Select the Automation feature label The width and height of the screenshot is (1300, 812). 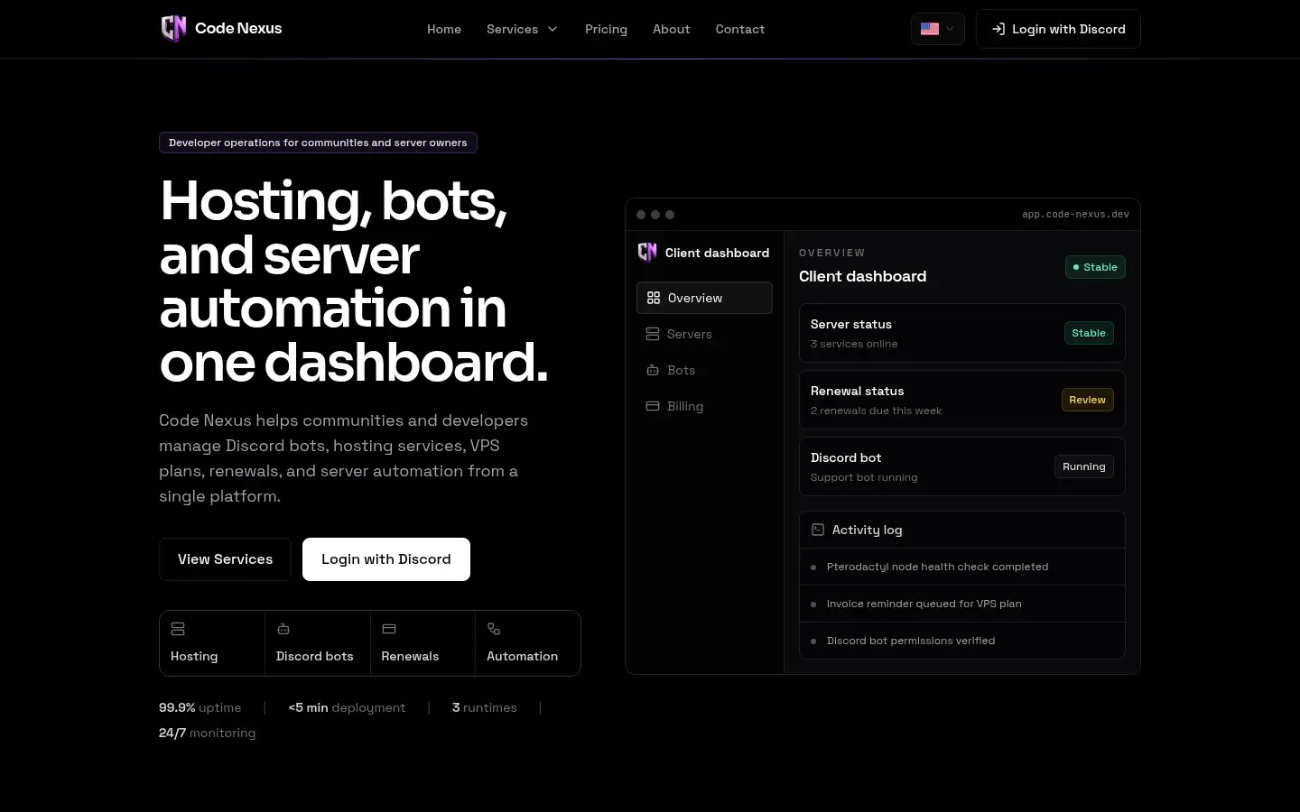pyautogui.click(x=523, y=656)
